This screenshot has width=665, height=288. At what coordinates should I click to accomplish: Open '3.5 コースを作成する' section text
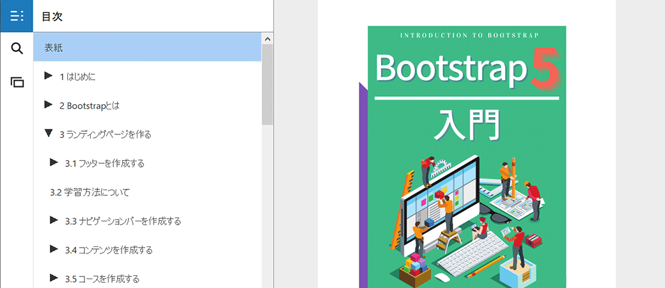tap(102, 278)
